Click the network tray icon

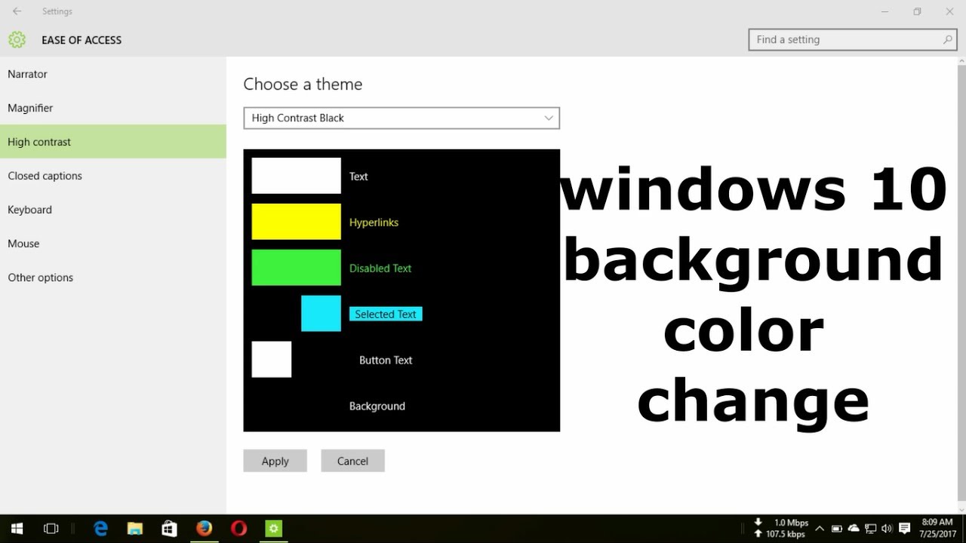[870, 529]
